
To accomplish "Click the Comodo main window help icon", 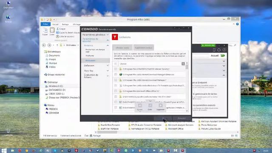I will click(x=224, y=50).
